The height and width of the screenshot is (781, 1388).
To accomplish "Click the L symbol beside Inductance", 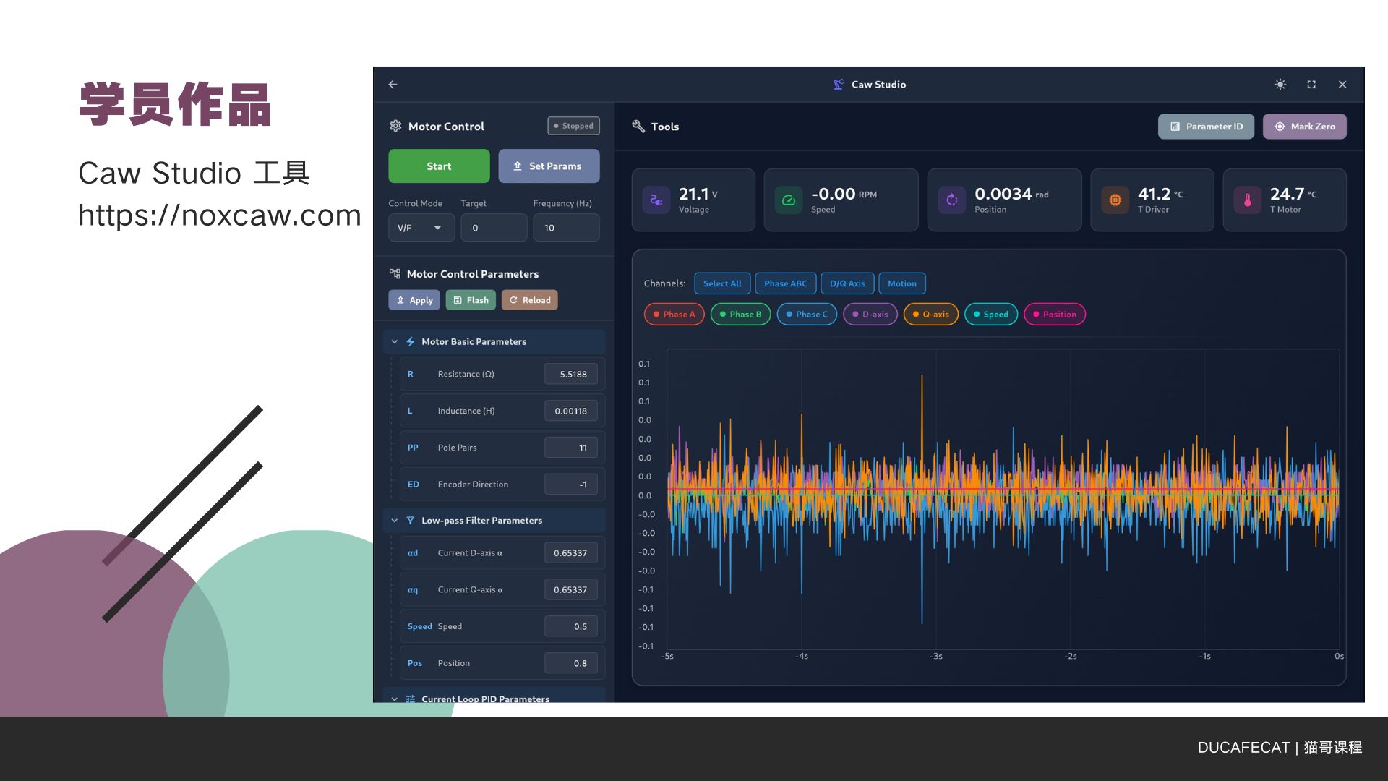I will 410,411.
